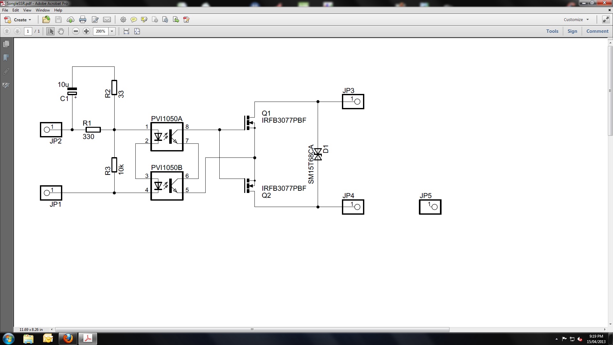613x345 pixels.
Task: Click the Rotate page toolbar icon
Action: (x=165, y=20)
